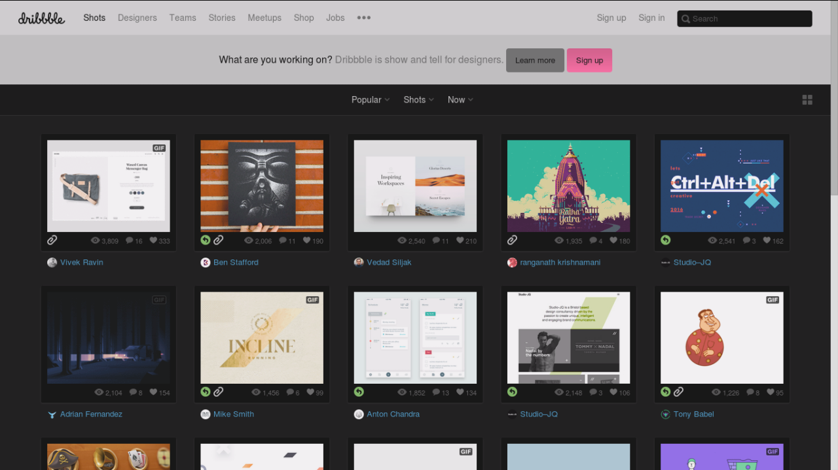The image size is (838, 470).
Task: Click the attachment icon on Vivek Ravin's shot
Action: click(x=52, y=240)
